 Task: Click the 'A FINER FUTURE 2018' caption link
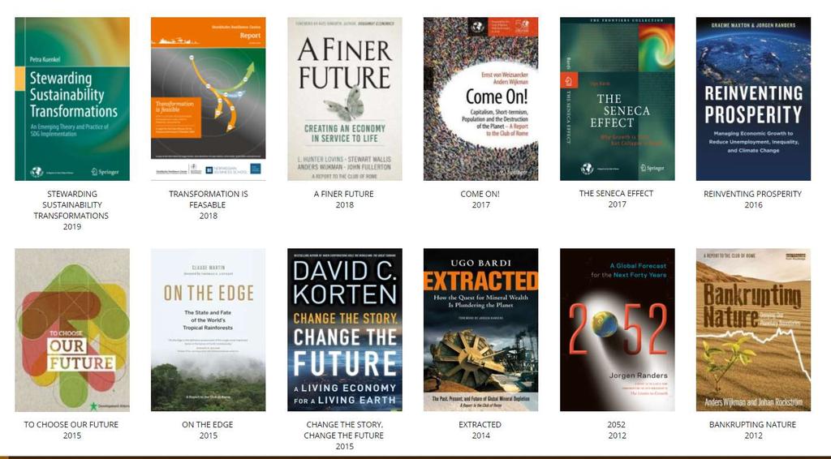coord(344,199)
